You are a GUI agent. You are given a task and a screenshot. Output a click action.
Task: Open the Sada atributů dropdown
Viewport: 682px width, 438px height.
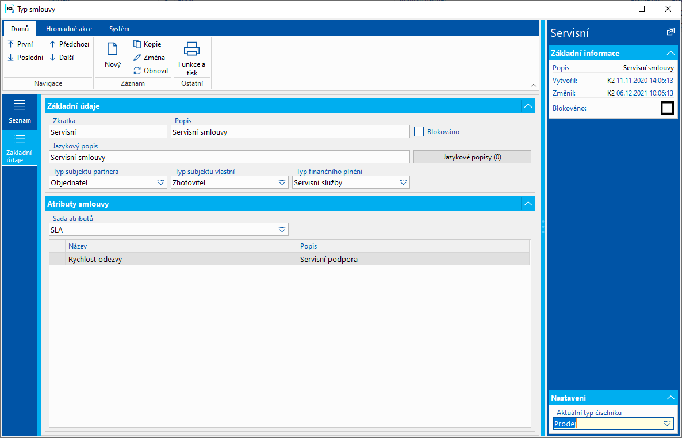coord(282,230)
